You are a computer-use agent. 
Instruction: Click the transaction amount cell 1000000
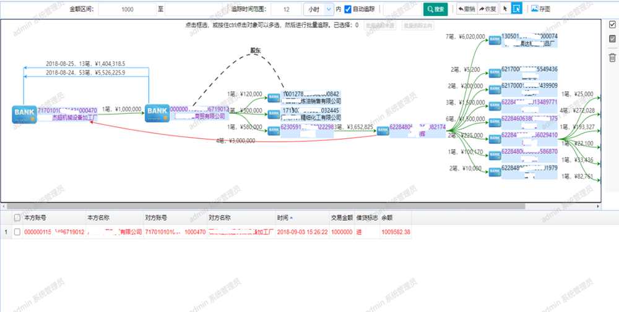[x=342, y=232]
